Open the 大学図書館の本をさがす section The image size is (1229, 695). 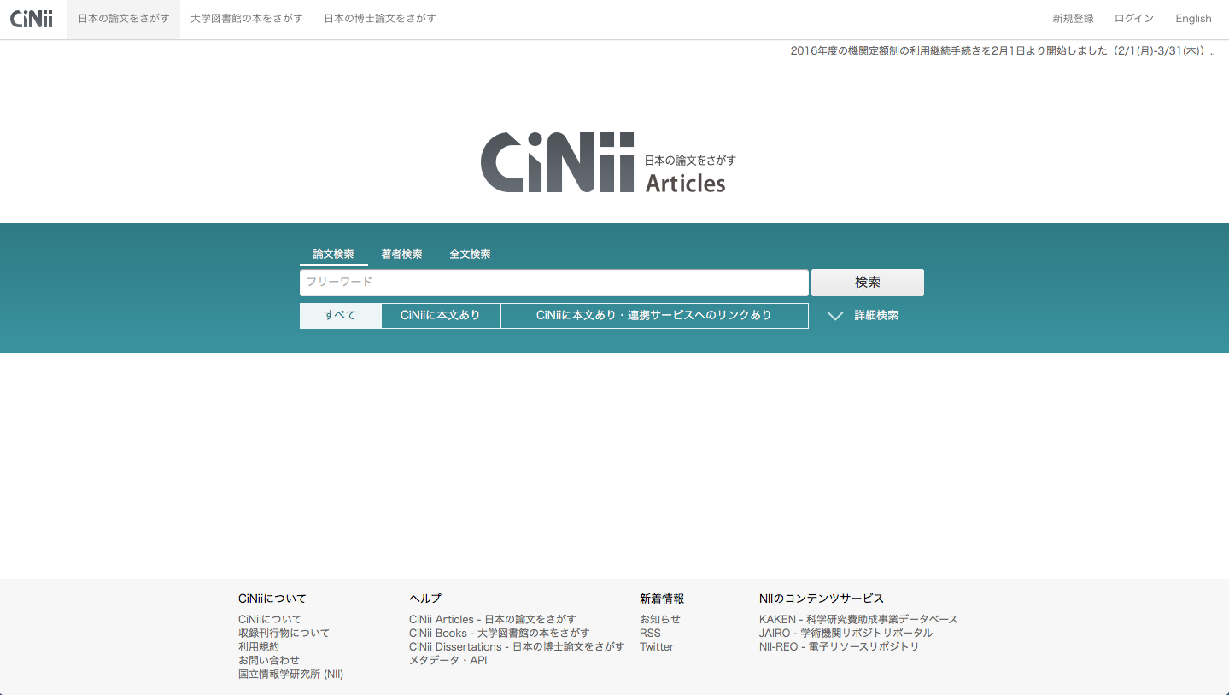click(x=246, y=18)
